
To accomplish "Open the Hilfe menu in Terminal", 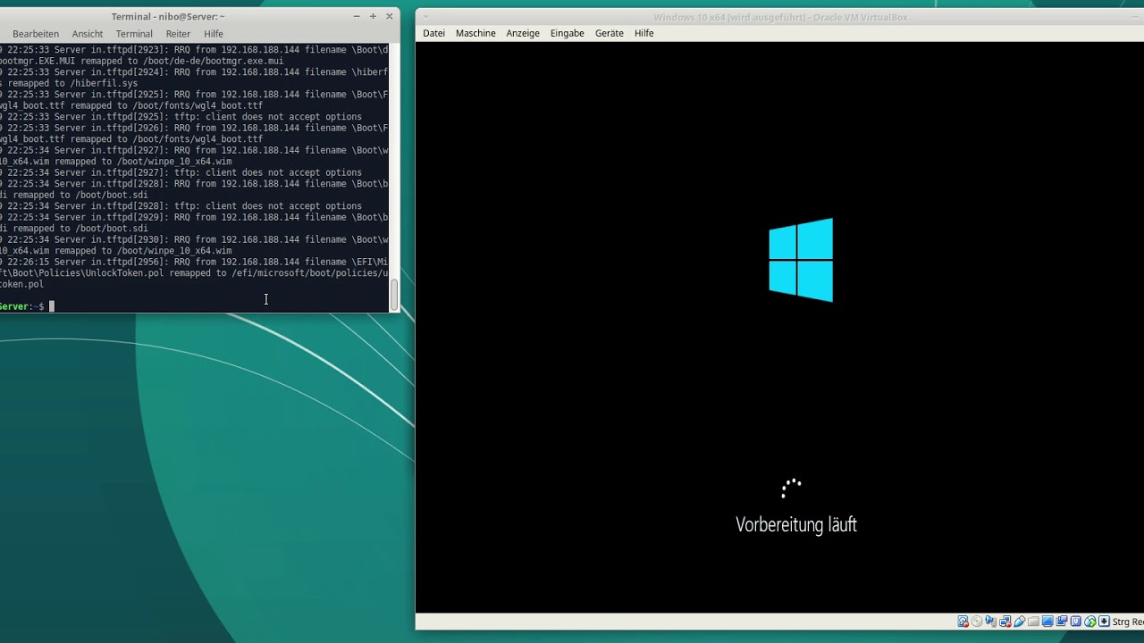I will [214, 34].
